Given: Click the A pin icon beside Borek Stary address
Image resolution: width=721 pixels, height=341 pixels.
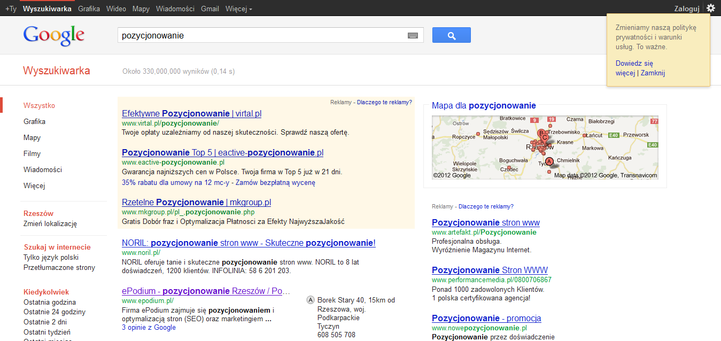Looking at the screenshot, I should (x=311, y=300).
